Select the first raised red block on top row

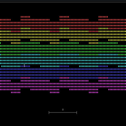pyautogui.click(x=25, y=17)
